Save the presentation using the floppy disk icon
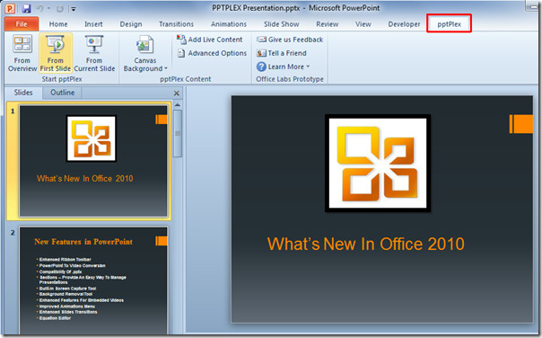This screenshot has width=542, height=338. (x=26, y=8)
